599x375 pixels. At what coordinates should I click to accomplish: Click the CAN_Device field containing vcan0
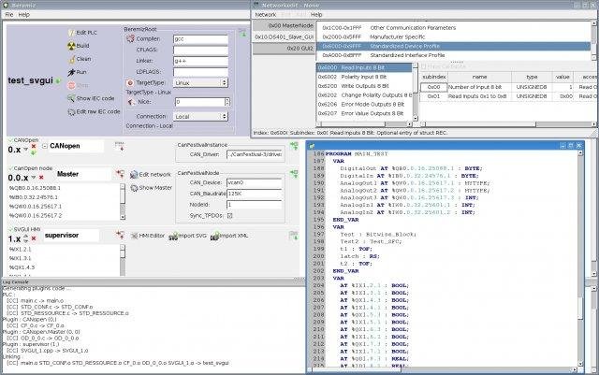(254, 183)
